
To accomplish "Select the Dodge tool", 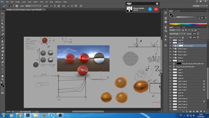I will 2,58.
